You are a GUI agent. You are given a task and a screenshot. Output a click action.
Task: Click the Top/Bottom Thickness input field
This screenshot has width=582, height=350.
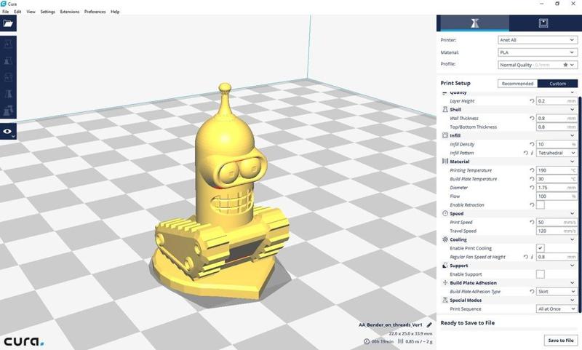(557, 127)
